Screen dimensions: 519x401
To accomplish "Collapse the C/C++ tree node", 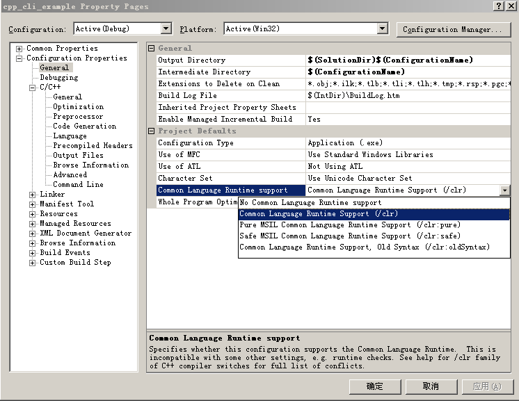I will coord(33,88).
